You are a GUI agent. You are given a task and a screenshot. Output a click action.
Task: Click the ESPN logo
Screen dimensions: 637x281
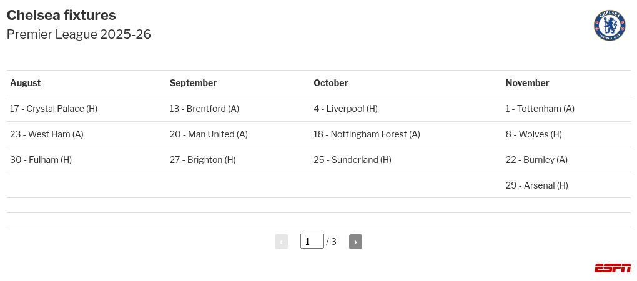(x=613, y=268)
